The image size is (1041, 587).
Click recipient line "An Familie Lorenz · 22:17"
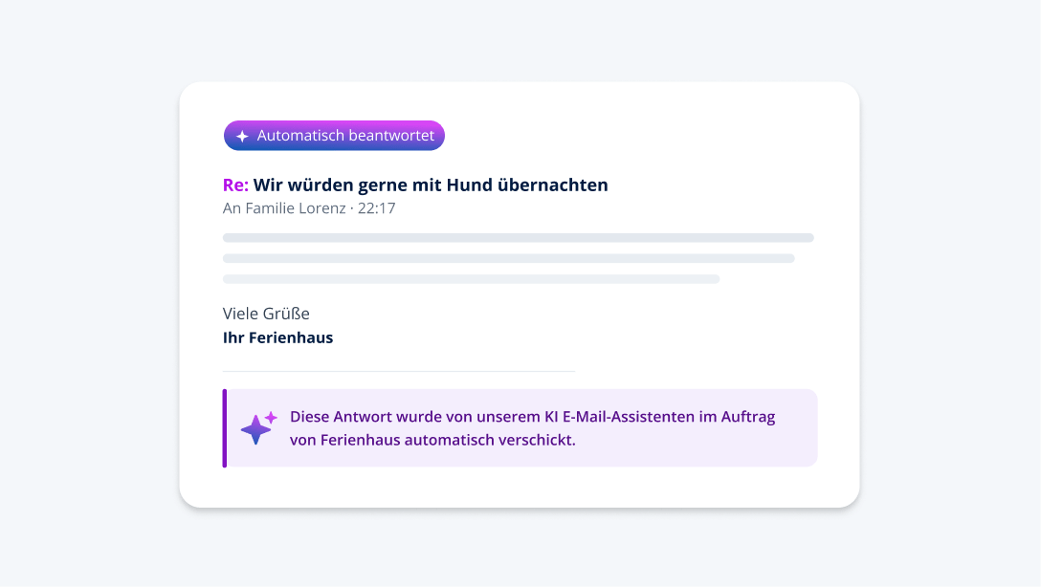309,208
